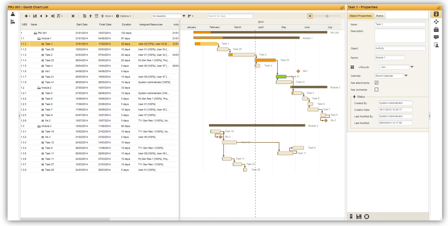Switch to Object Properties tab
This screenshot has height=226, width=448.
point(360,16)
